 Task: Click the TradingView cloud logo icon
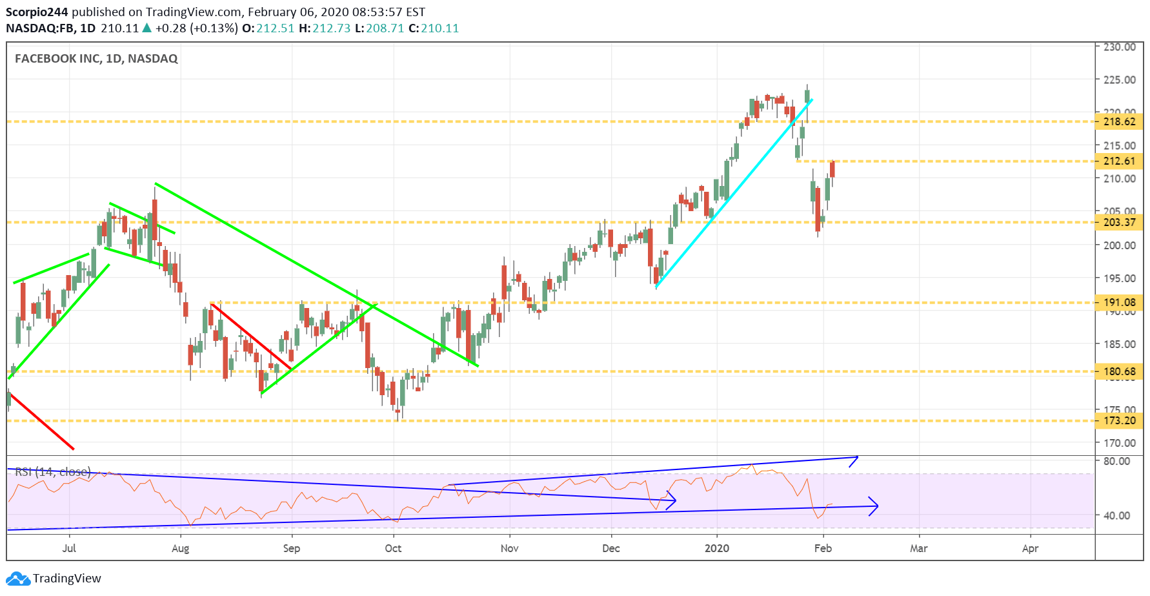click(x=18, y=579)
